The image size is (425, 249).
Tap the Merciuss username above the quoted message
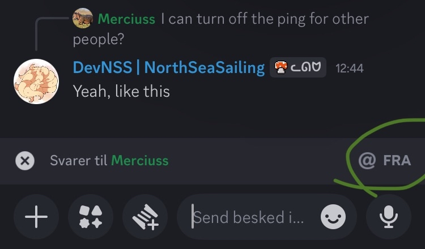[x=126, y=19]
